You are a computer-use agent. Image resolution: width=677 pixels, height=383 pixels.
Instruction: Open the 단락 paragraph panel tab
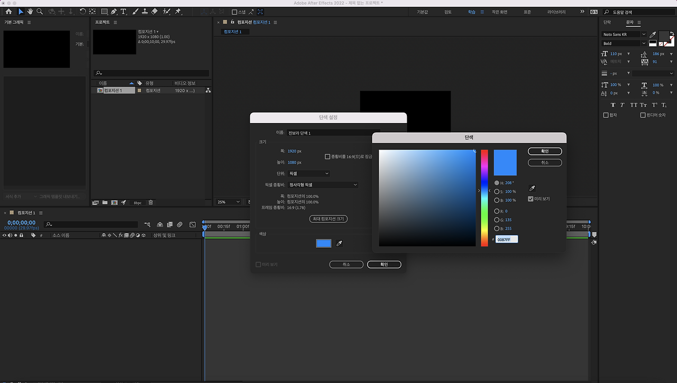coord(607,22)
